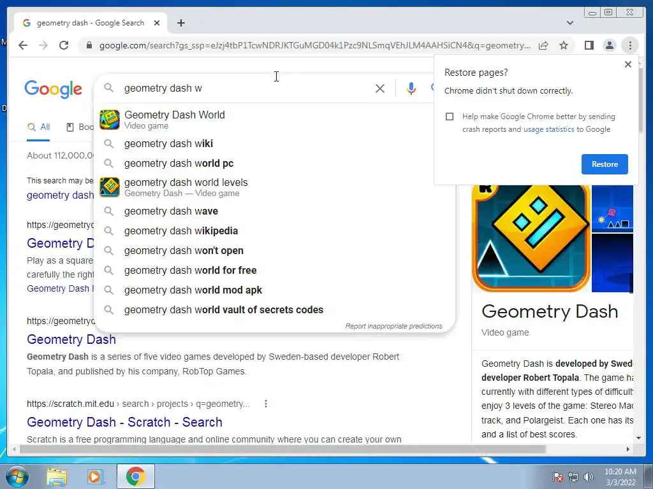Choose suggestion geometry dash wave
Viewport: 653px width, 489px height.
click(x=275, y=211)
